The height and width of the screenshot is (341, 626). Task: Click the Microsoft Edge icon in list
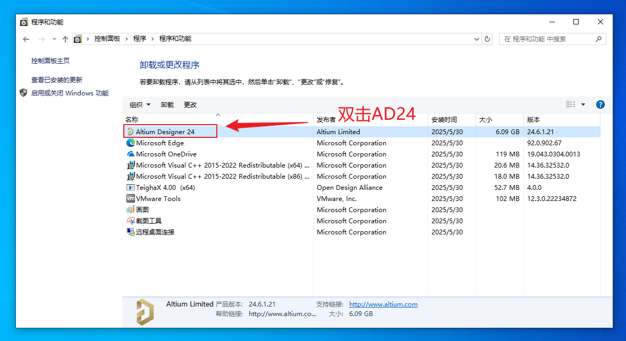(131, 143)
